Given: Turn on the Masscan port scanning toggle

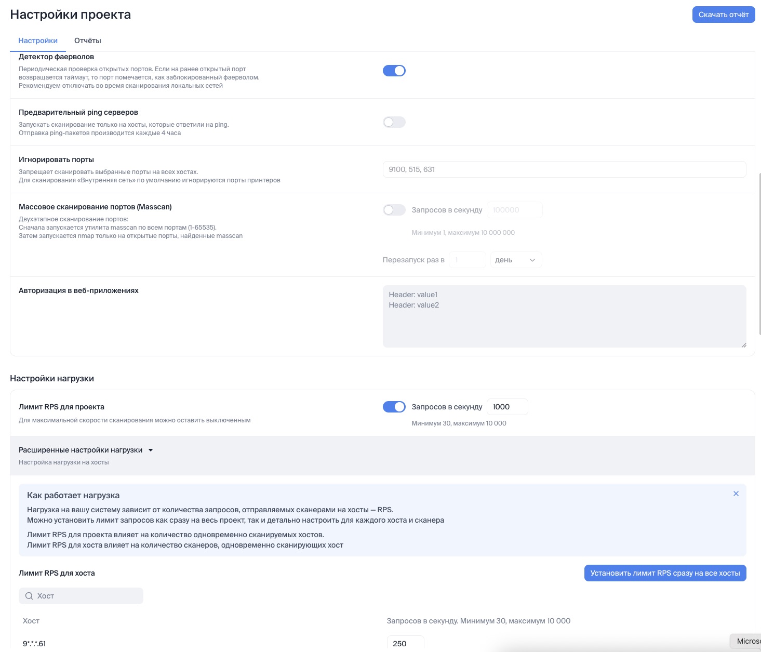Looking at the screenshot, I should click(x=394, y=210).
